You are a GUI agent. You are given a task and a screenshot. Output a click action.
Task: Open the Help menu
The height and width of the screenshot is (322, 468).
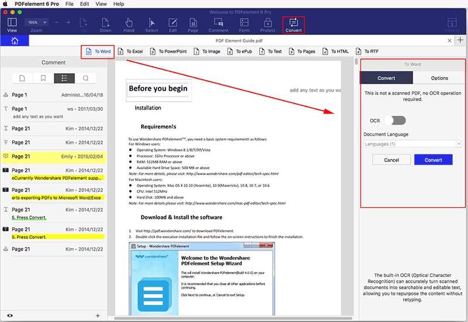pos(119,4)
